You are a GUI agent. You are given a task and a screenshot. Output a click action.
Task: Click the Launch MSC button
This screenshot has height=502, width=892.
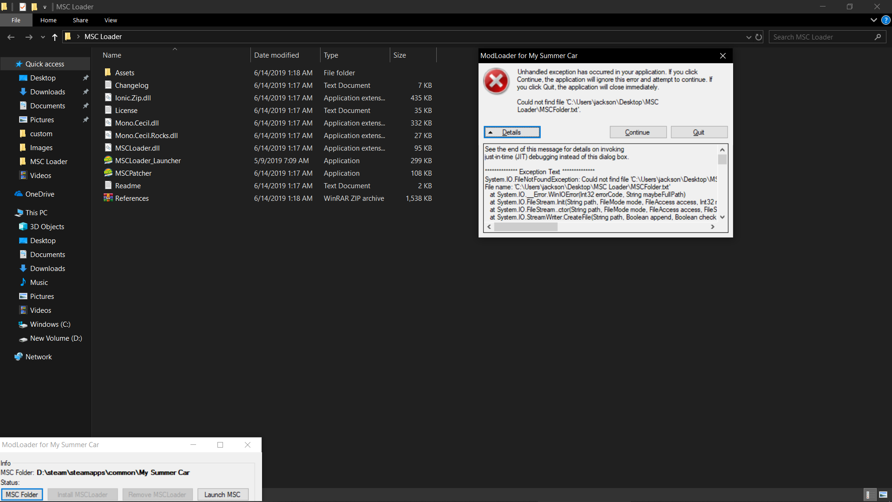pos(223,494)
